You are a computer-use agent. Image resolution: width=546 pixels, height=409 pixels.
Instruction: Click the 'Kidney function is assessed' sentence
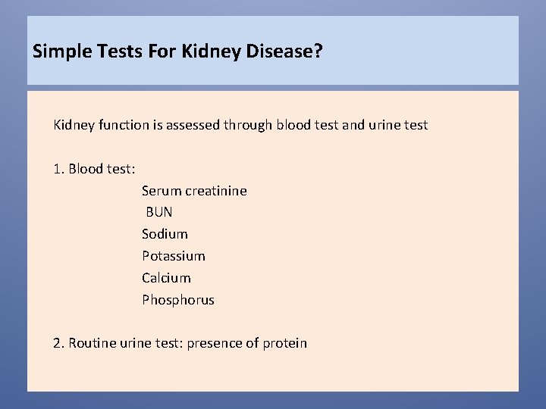coord(240,125)
